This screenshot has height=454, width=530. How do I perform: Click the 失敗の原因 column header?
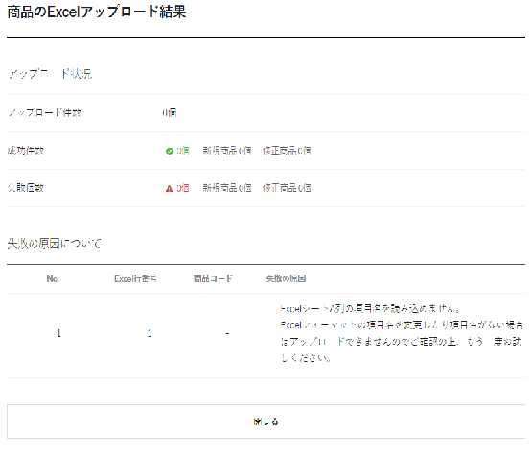pyautogui.click(x=286, y=278)
